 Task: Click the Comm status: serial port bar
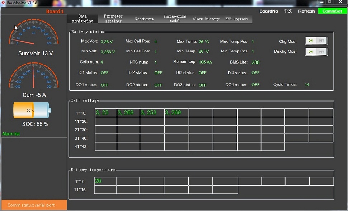click(34, 205)
